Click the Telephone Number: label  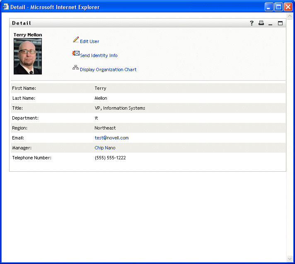[31, 158]
